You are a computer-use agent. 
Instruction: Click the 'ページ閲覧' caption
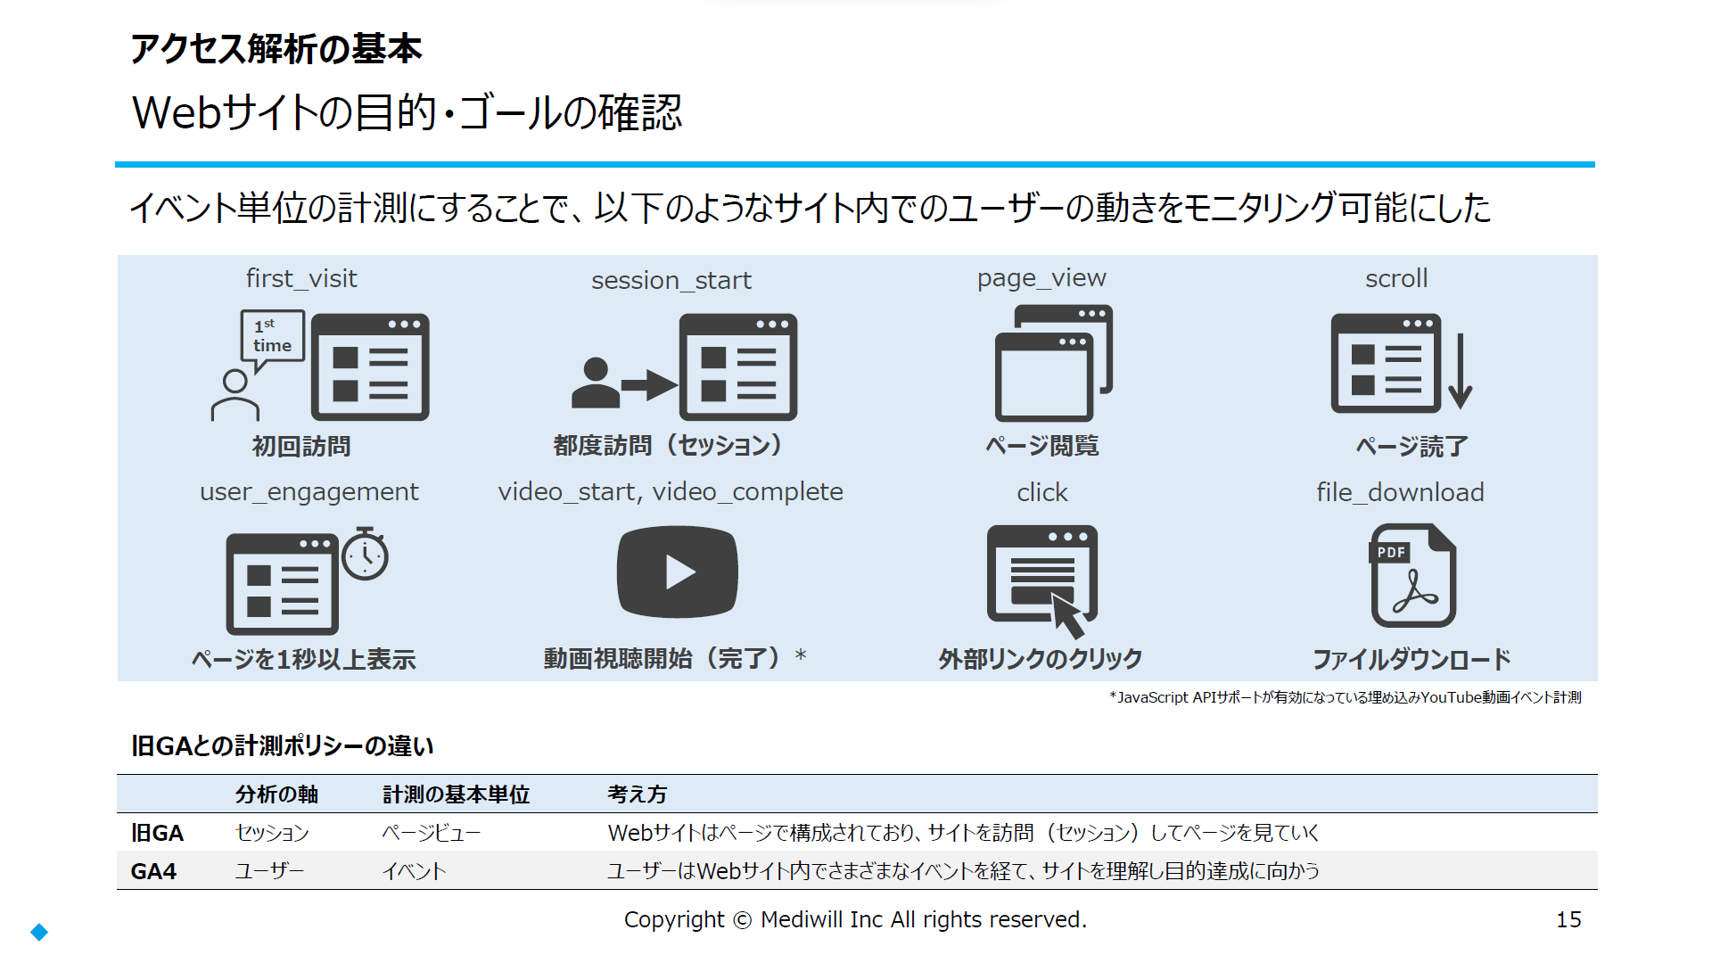coord(1041,445)
